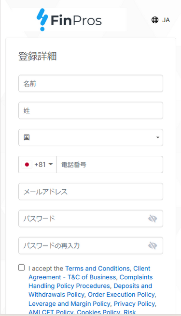Viewport: 181px width, 316px height.
Task: Switch language using the JA label
Action: point(166,20)
